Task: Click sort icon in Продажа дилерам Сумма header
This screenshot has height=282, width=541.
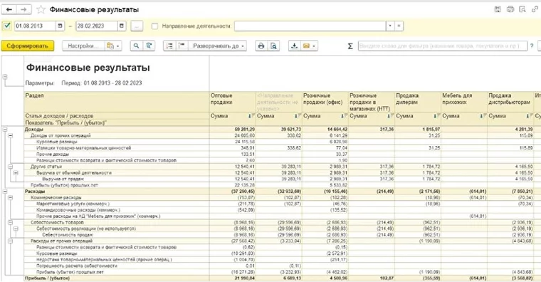Action: tap(437, 116)
